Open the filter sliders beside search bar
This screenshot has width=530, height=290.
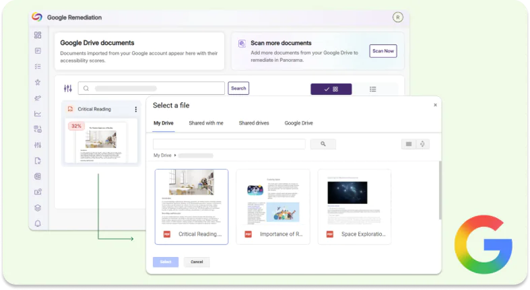pos(67,88)
